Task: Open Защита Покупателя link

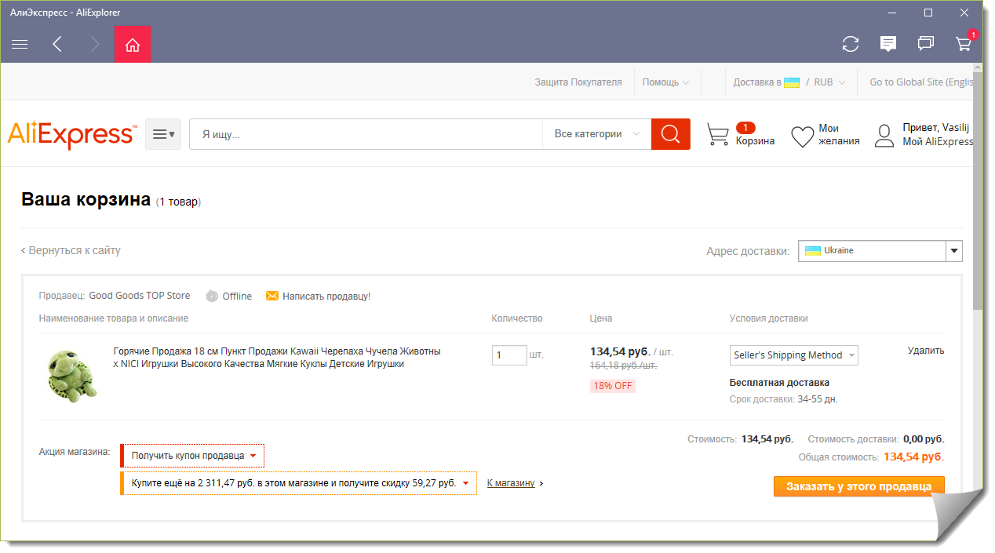Action: [578, 82]
